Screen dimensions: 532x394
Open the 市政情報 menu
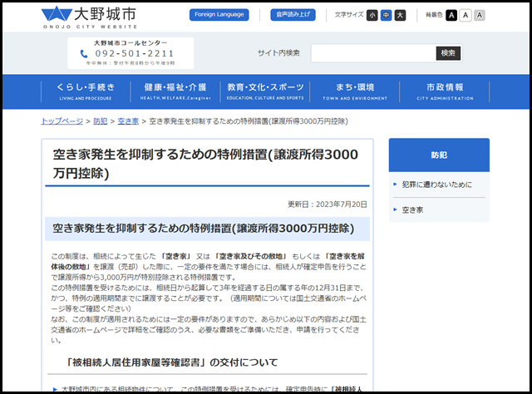pos(445,91)
